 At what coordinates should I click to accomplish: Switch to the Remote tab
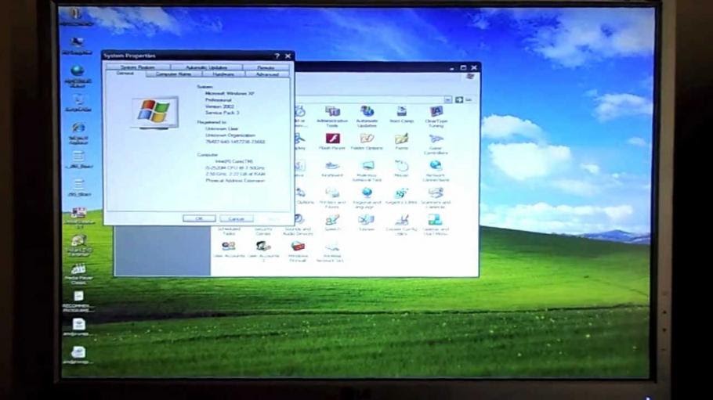[266, 67]
